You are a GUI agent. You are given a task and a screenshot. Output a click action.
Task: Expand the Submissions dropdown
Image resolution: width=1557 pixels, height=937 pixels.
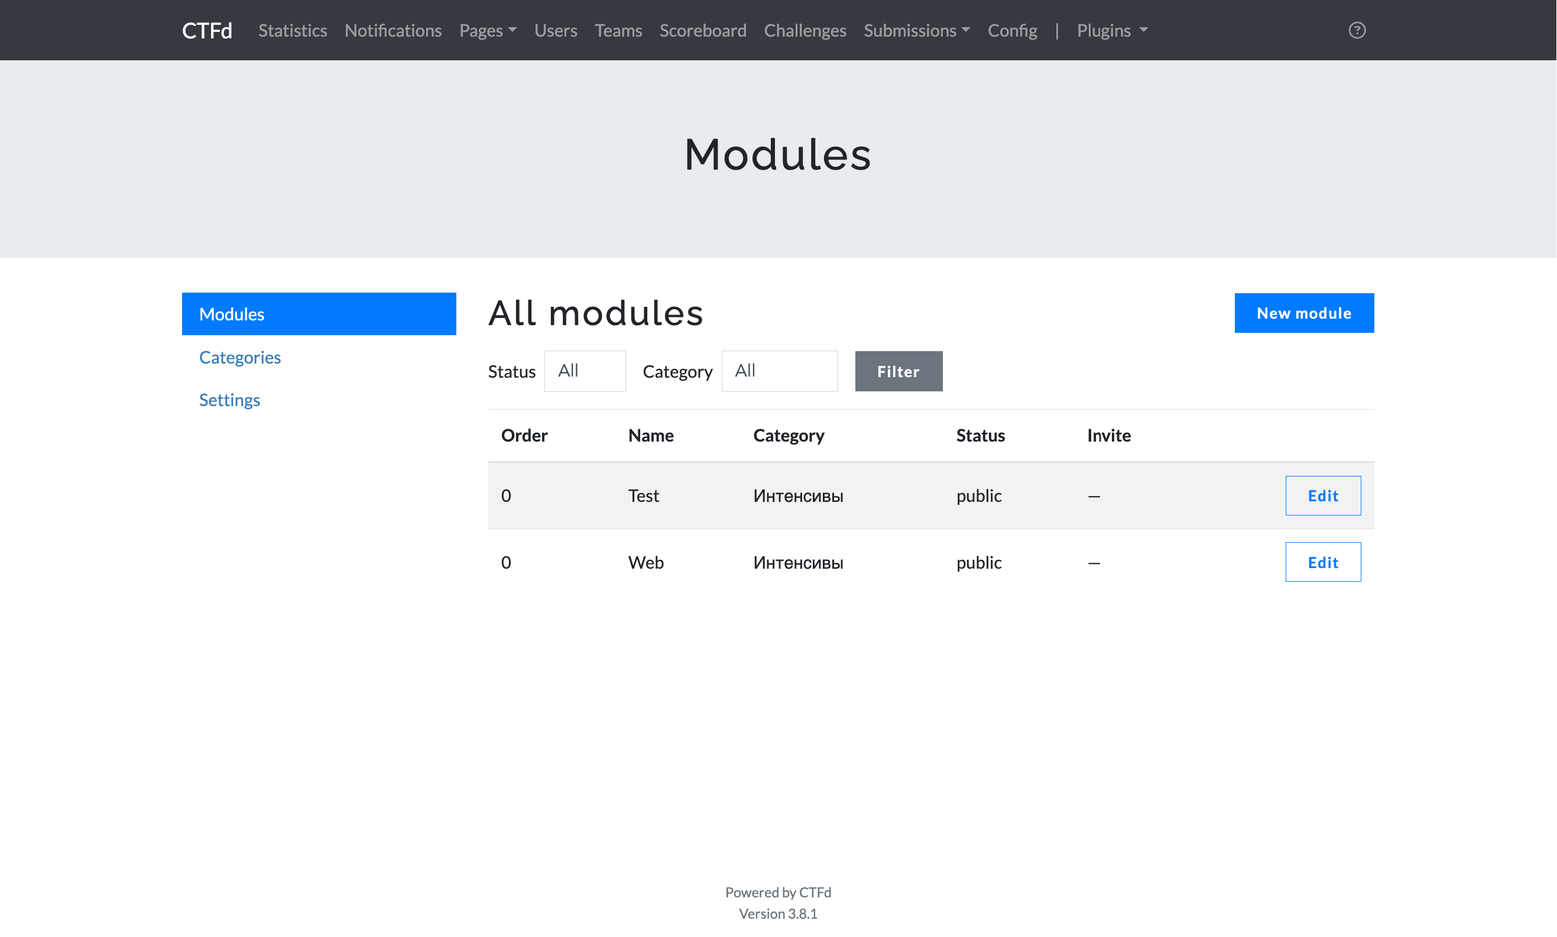916,30
